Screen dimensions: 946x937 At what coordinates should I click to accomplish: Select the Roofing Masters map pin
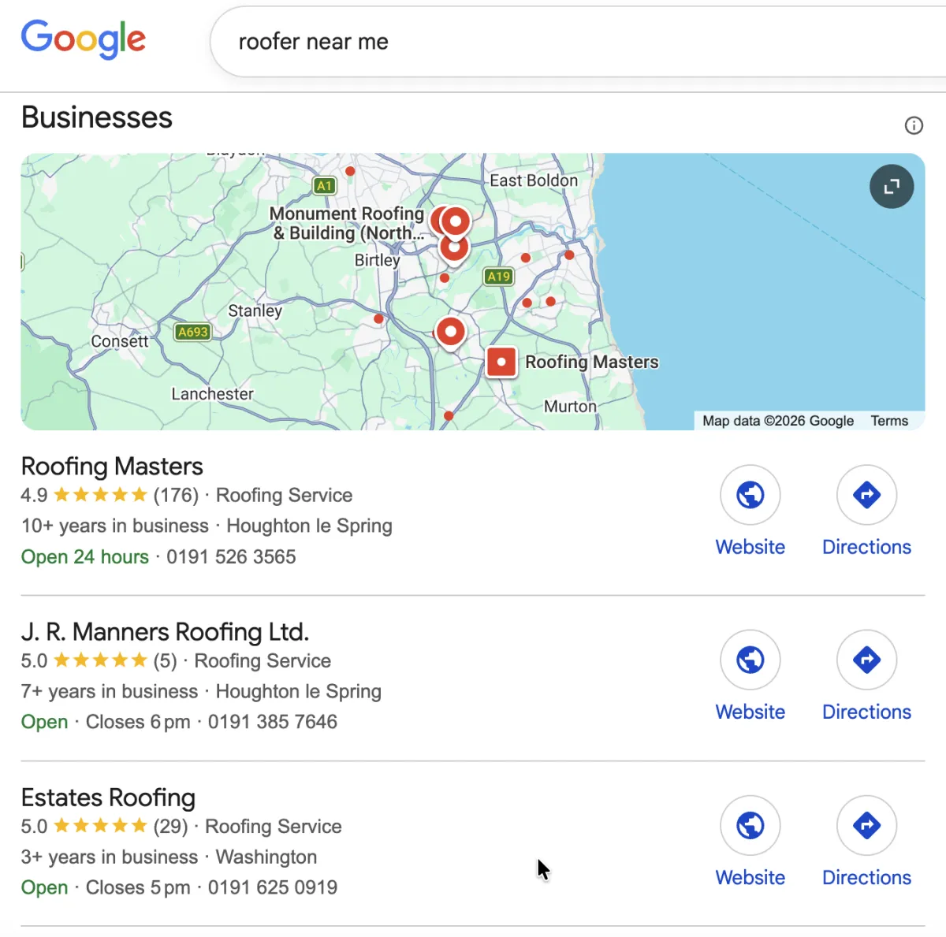[x=501, y=362]
